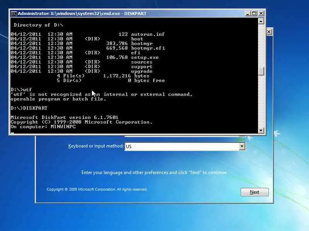Click the 'sources' directory entry
The height and width of the screenshot is (231, 309).
click(x=142, y=62)
